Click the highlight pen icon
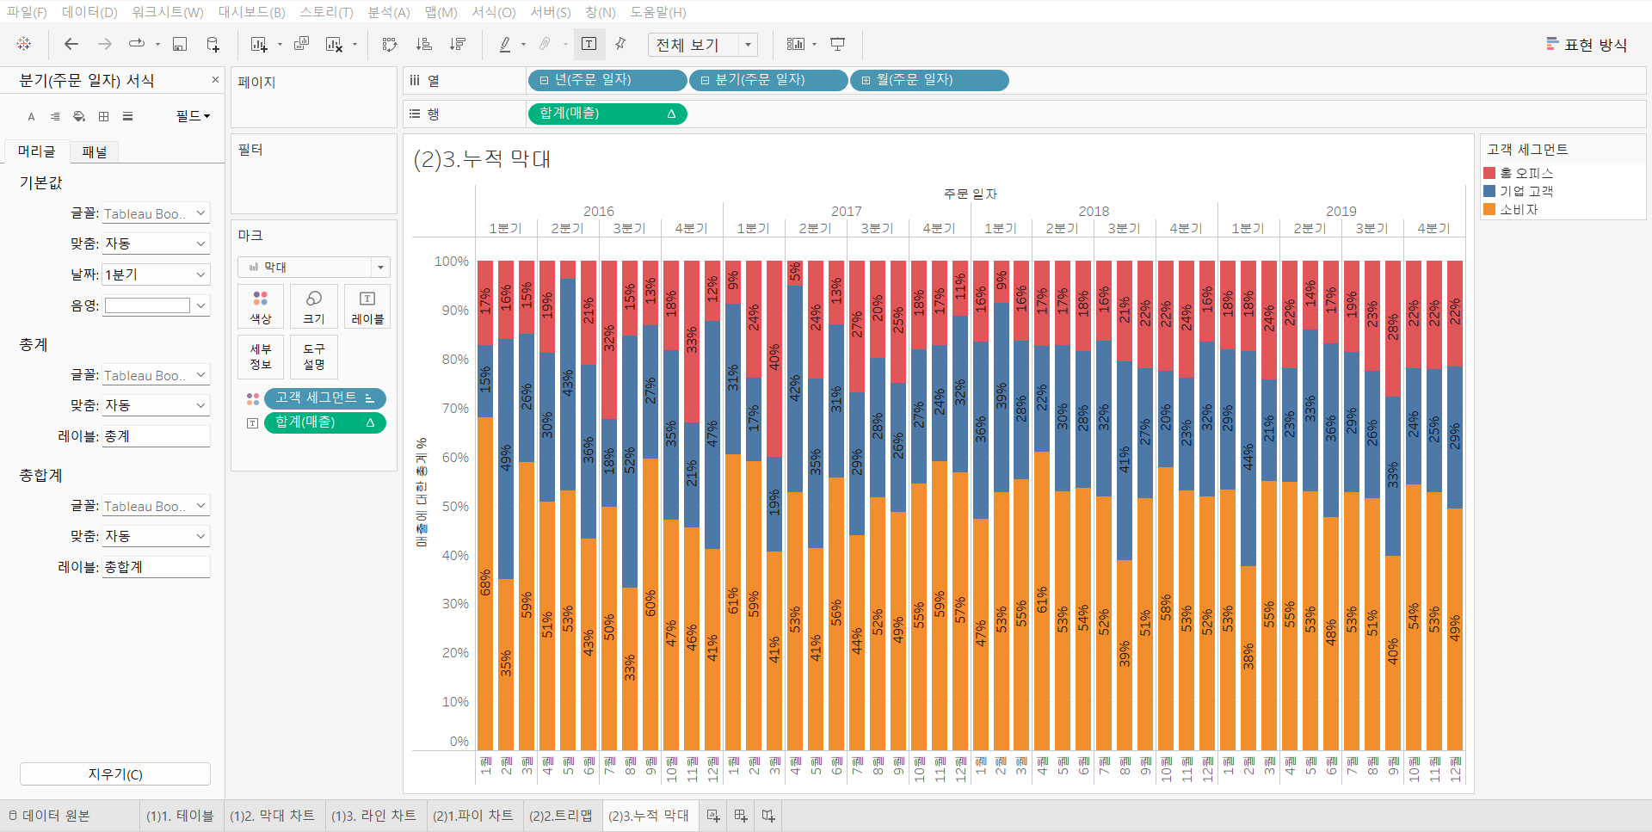The image size is (1652, 832). [505, 44]
